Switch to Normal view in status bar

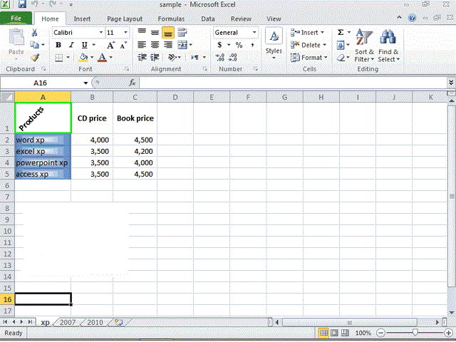(323, 333)
